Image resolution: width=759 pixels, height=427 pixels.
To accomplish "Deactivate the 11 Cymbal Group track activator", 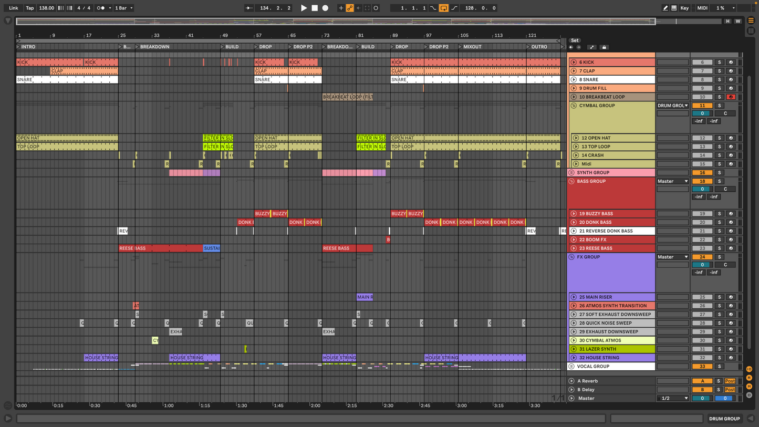I will (702, 106).
